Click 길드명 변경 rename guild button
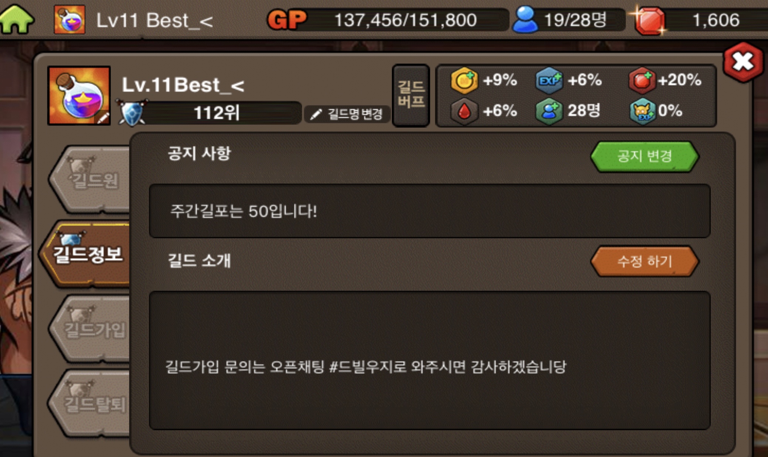This screenshot has height=457, width=768. [347, 114]
